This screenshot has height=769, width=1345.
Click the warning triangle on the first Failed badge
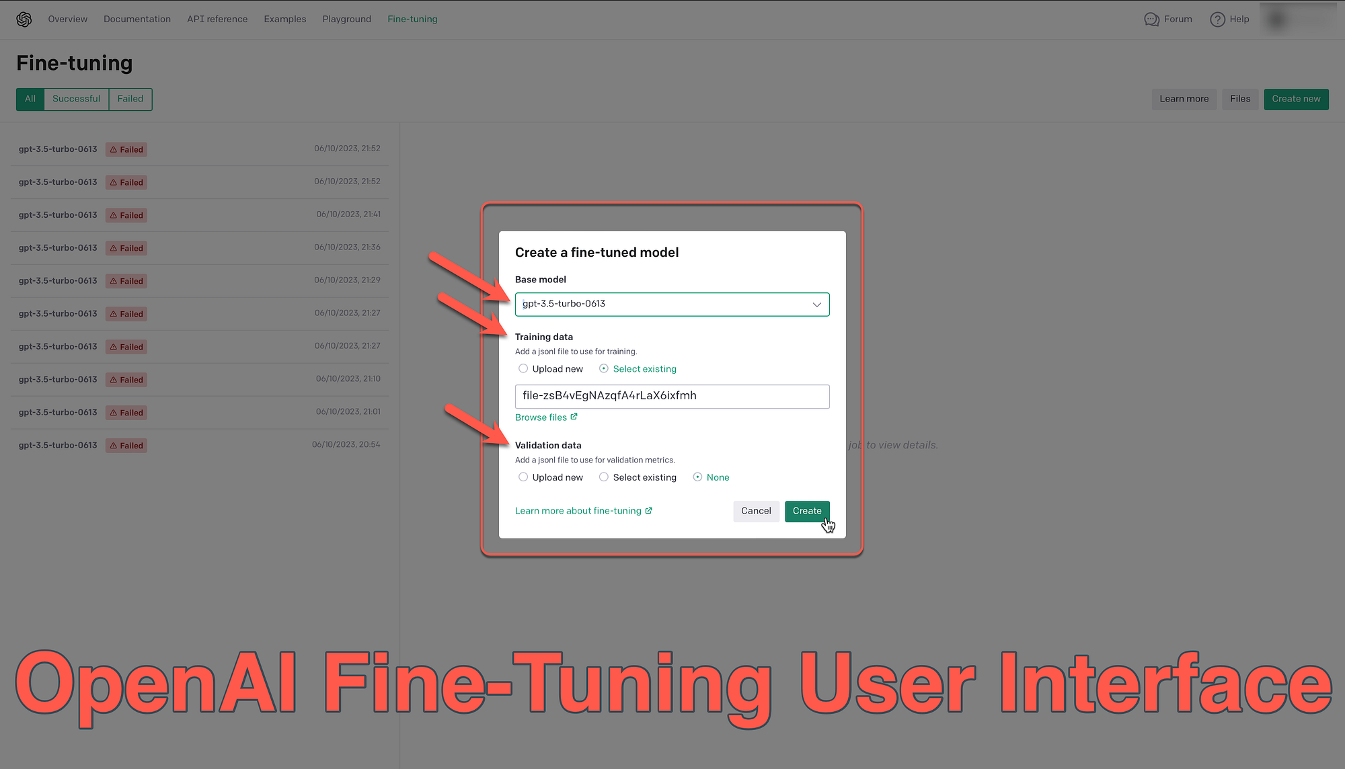pos(114,149)
